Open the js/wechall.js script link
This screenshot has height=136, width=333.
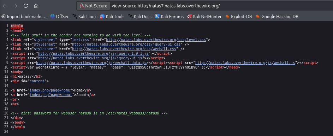pos(245,63)
